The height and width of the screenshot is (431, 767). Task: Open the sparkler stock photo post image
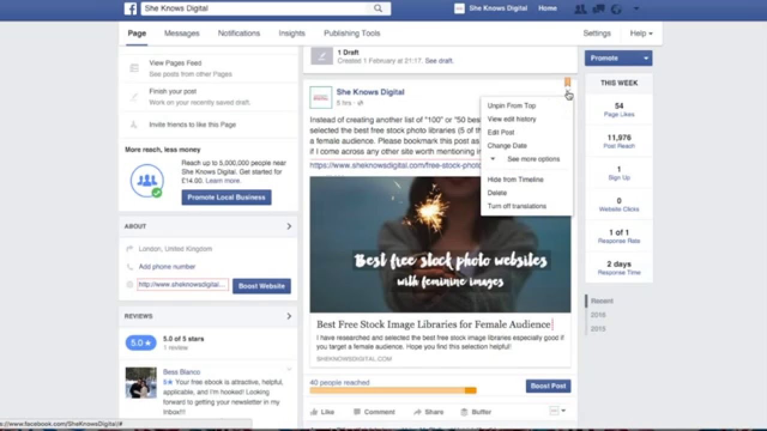(x=440, y=244)
